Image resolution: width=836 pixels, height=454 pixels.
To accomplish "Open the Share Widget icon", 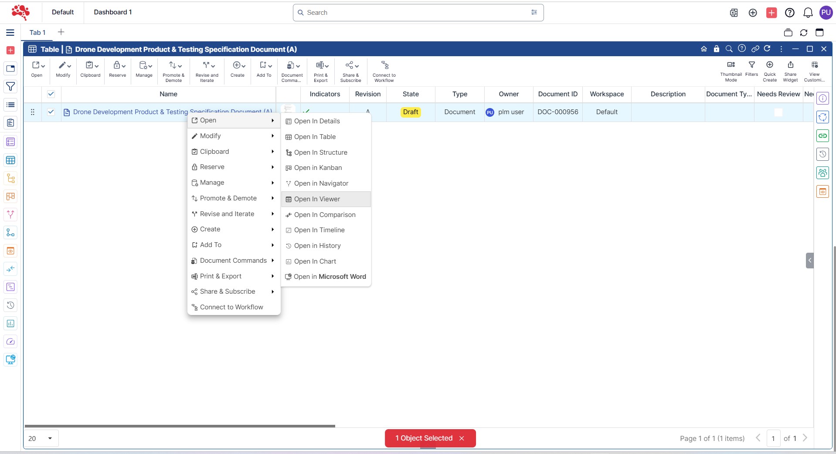I will (790, 65).
